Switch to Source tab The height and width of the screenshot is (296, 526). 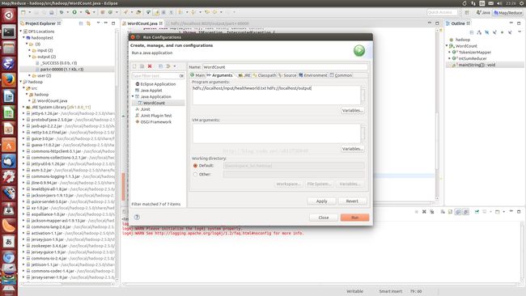tap(287, 75)
